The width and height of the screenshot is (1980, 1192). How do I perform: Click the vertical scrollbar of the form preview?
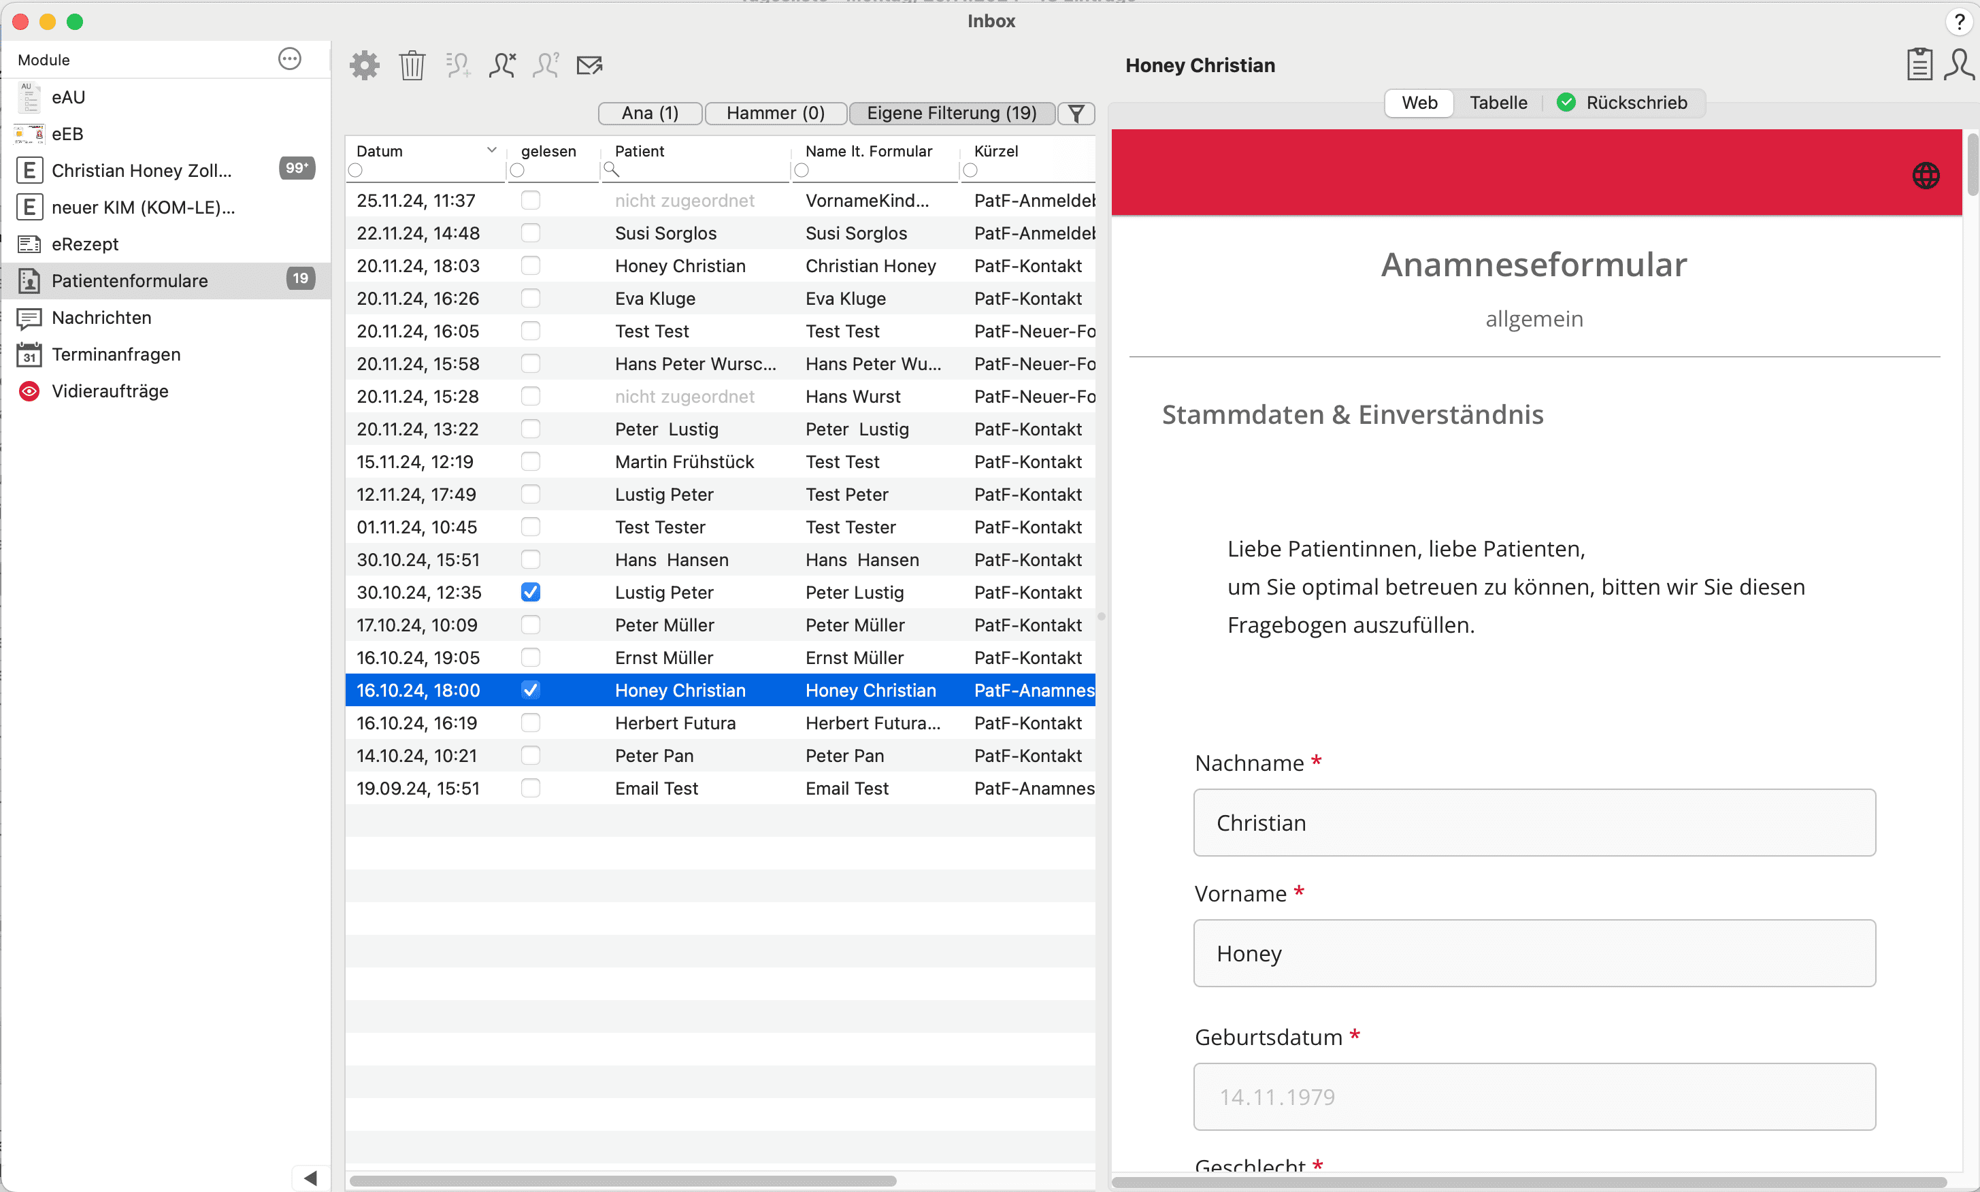click(x=1972, y=165)
